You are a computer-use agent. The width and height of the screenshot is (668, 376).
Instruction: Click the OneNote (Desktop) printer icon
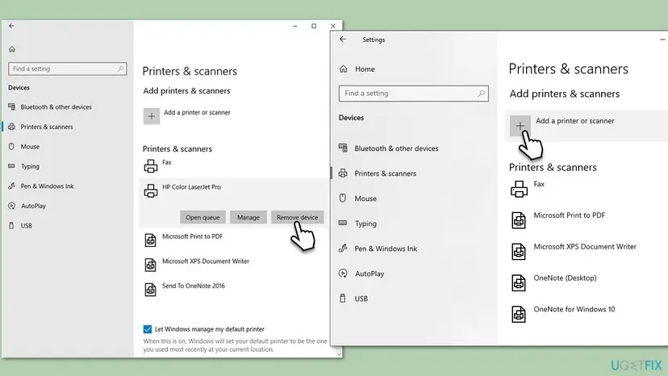point(519,282)
